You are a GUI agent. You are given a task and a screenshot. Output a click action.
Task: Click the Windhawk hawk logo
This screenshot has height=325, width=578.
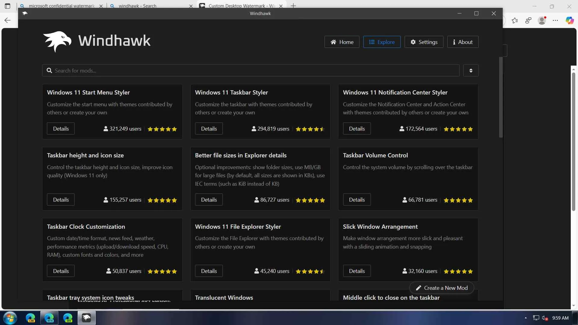coord(57,41)
